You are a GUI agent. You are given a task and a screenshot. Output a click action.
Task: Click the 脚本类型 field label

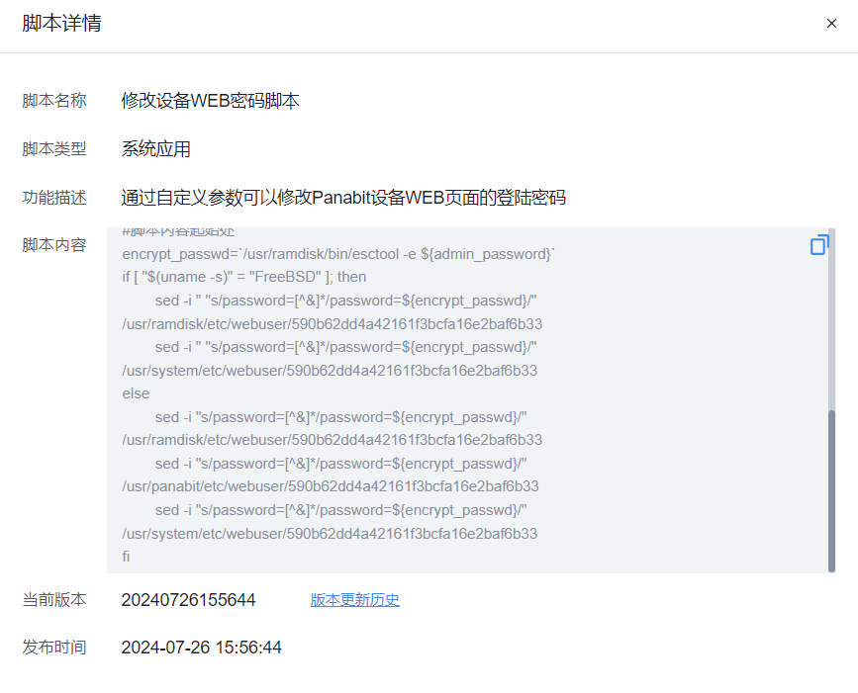53,148
